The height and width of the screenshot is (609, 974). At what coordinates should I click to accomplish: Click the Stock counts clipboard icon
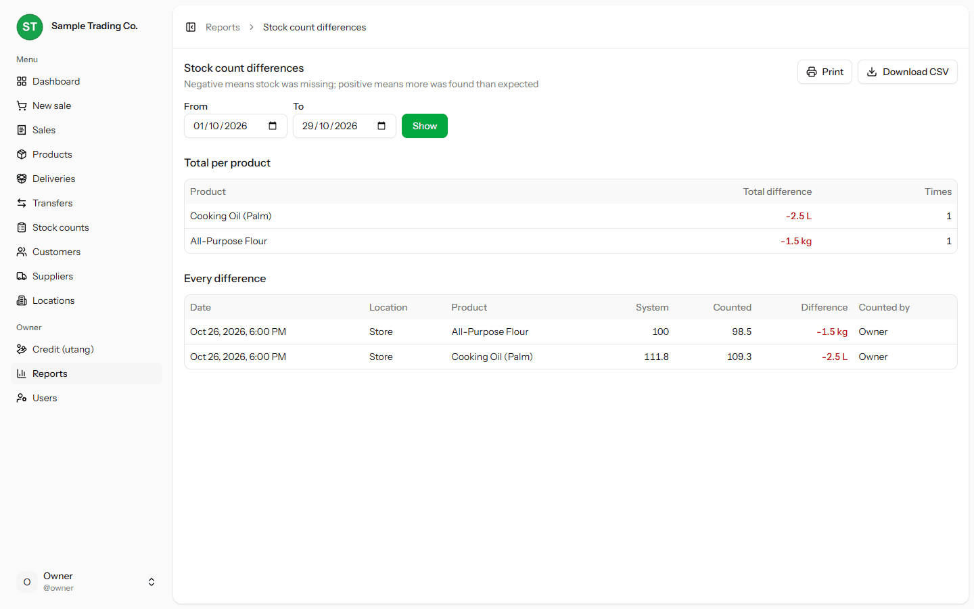(x=22, y=227)
